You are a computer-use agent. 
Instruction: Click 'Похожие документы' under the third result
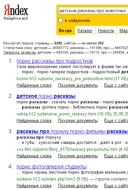pyautogui.click(x=78, y=156)
